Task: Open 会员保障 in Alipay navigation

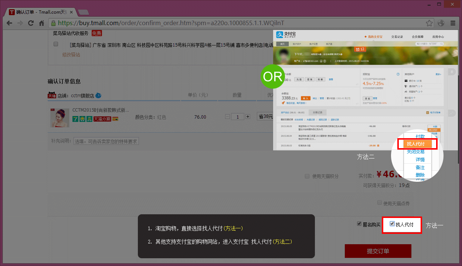Action: pyautogui.click(x=418, y=37)
